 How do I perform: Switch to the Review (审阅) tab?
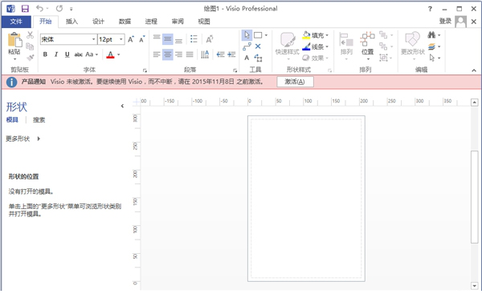point(178,22)
